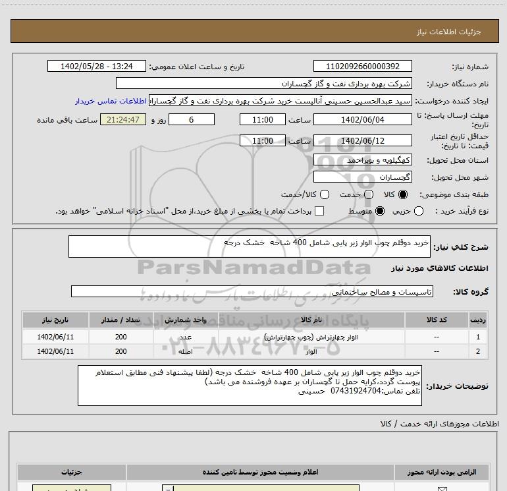Viewport: 507px width, 491px height.
Task: Click the buyer organization name field
Action: 264,83
